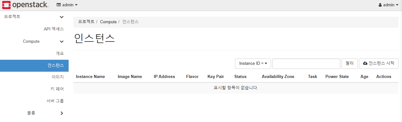Click Actions column header
This screenshot has width=402, height=122.
[x=384, y=77]
